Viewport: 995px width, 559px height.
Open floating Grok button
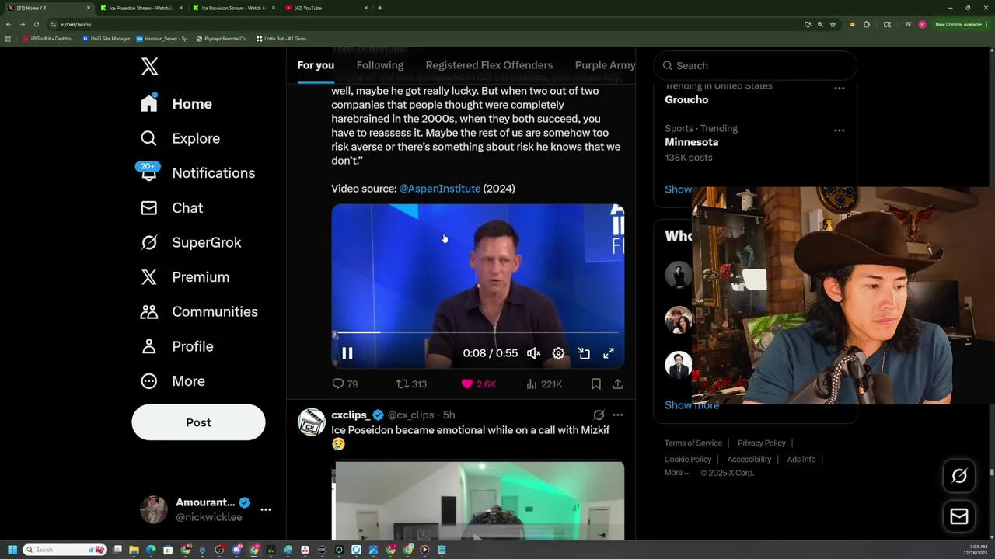click(959, 476)
